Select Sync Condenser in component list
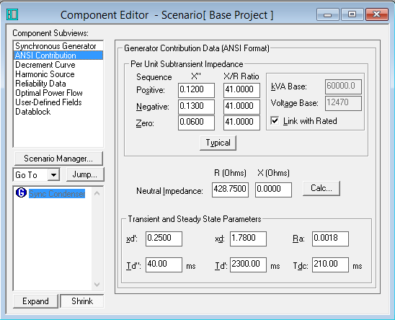395x320 pixels. [x=57, y=193]
